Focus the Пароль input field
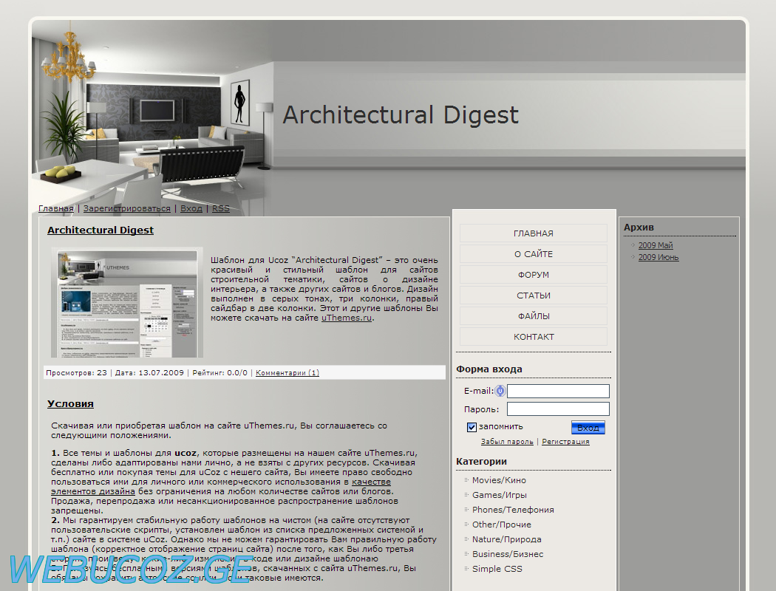The image size is (776, 591). click(558, 409)
